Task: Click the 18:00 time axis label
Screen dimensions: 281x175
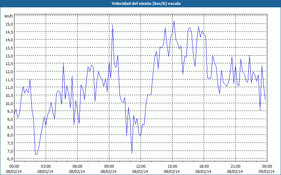Action: click(x=204, y=167)
